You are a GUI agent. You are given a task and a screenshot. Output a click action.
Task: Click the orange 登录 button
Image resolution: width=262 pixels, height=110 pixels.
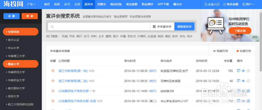[x=30, y=16]
